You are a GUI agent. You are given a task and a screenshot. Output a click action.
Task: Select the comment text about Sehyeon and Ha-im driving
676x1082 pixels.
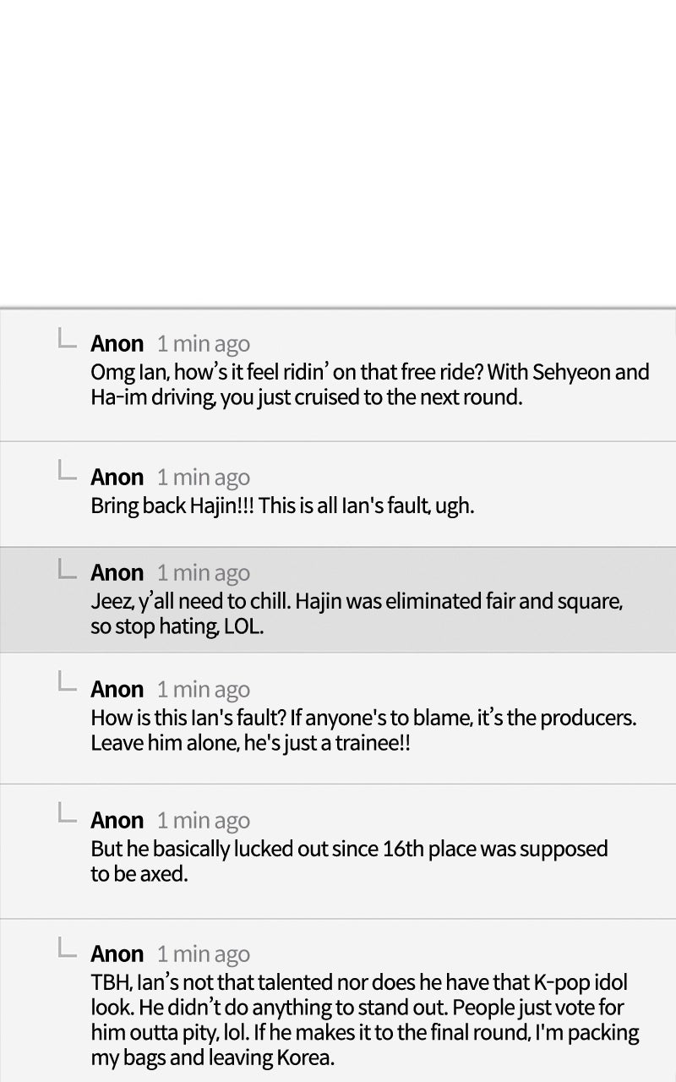369,385
